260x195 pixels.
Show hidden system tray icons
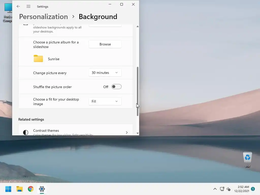(215, 189)
